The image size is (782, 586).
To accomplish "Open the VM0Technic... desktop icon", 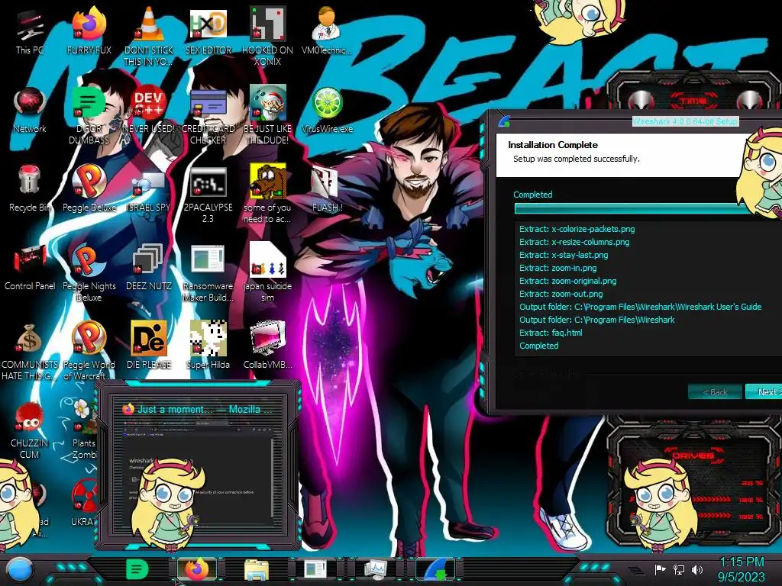I will (327, 31).
